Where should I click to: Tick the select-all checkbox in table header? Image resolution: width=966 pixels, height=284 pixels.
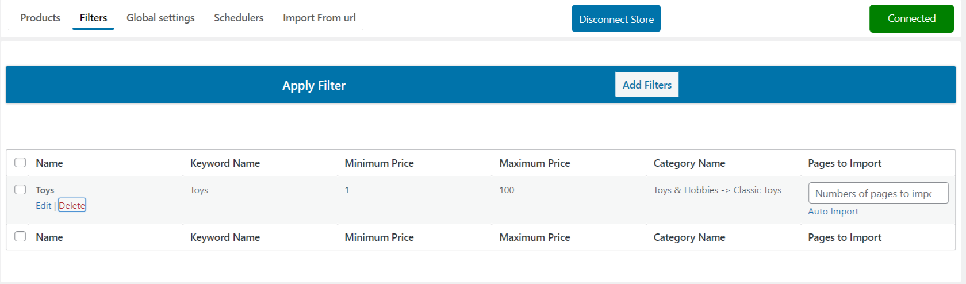(x=20, y=162)
